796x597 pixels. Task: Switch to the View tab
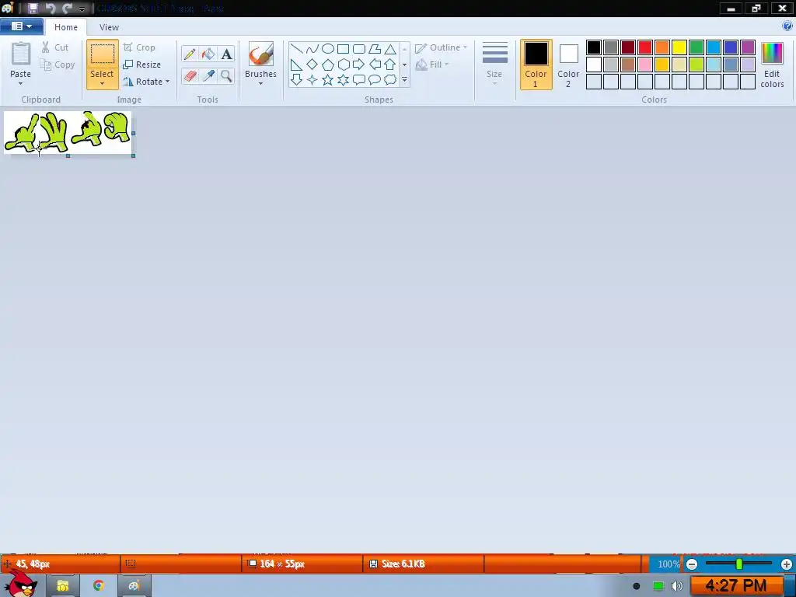coord(109,27)
